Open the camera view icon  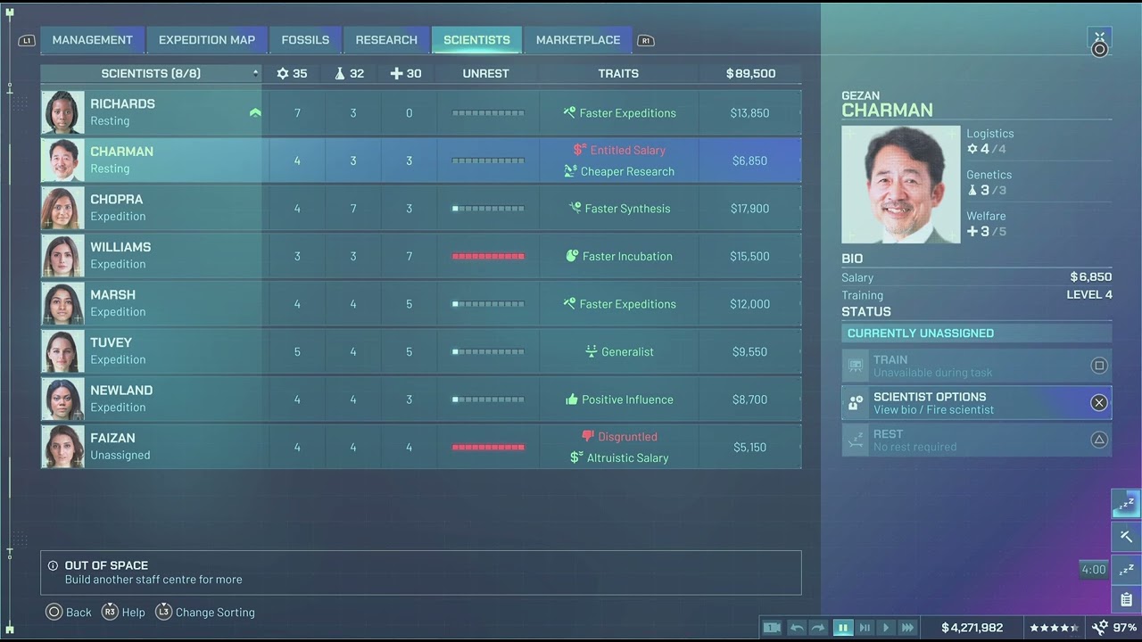[773, 628]
